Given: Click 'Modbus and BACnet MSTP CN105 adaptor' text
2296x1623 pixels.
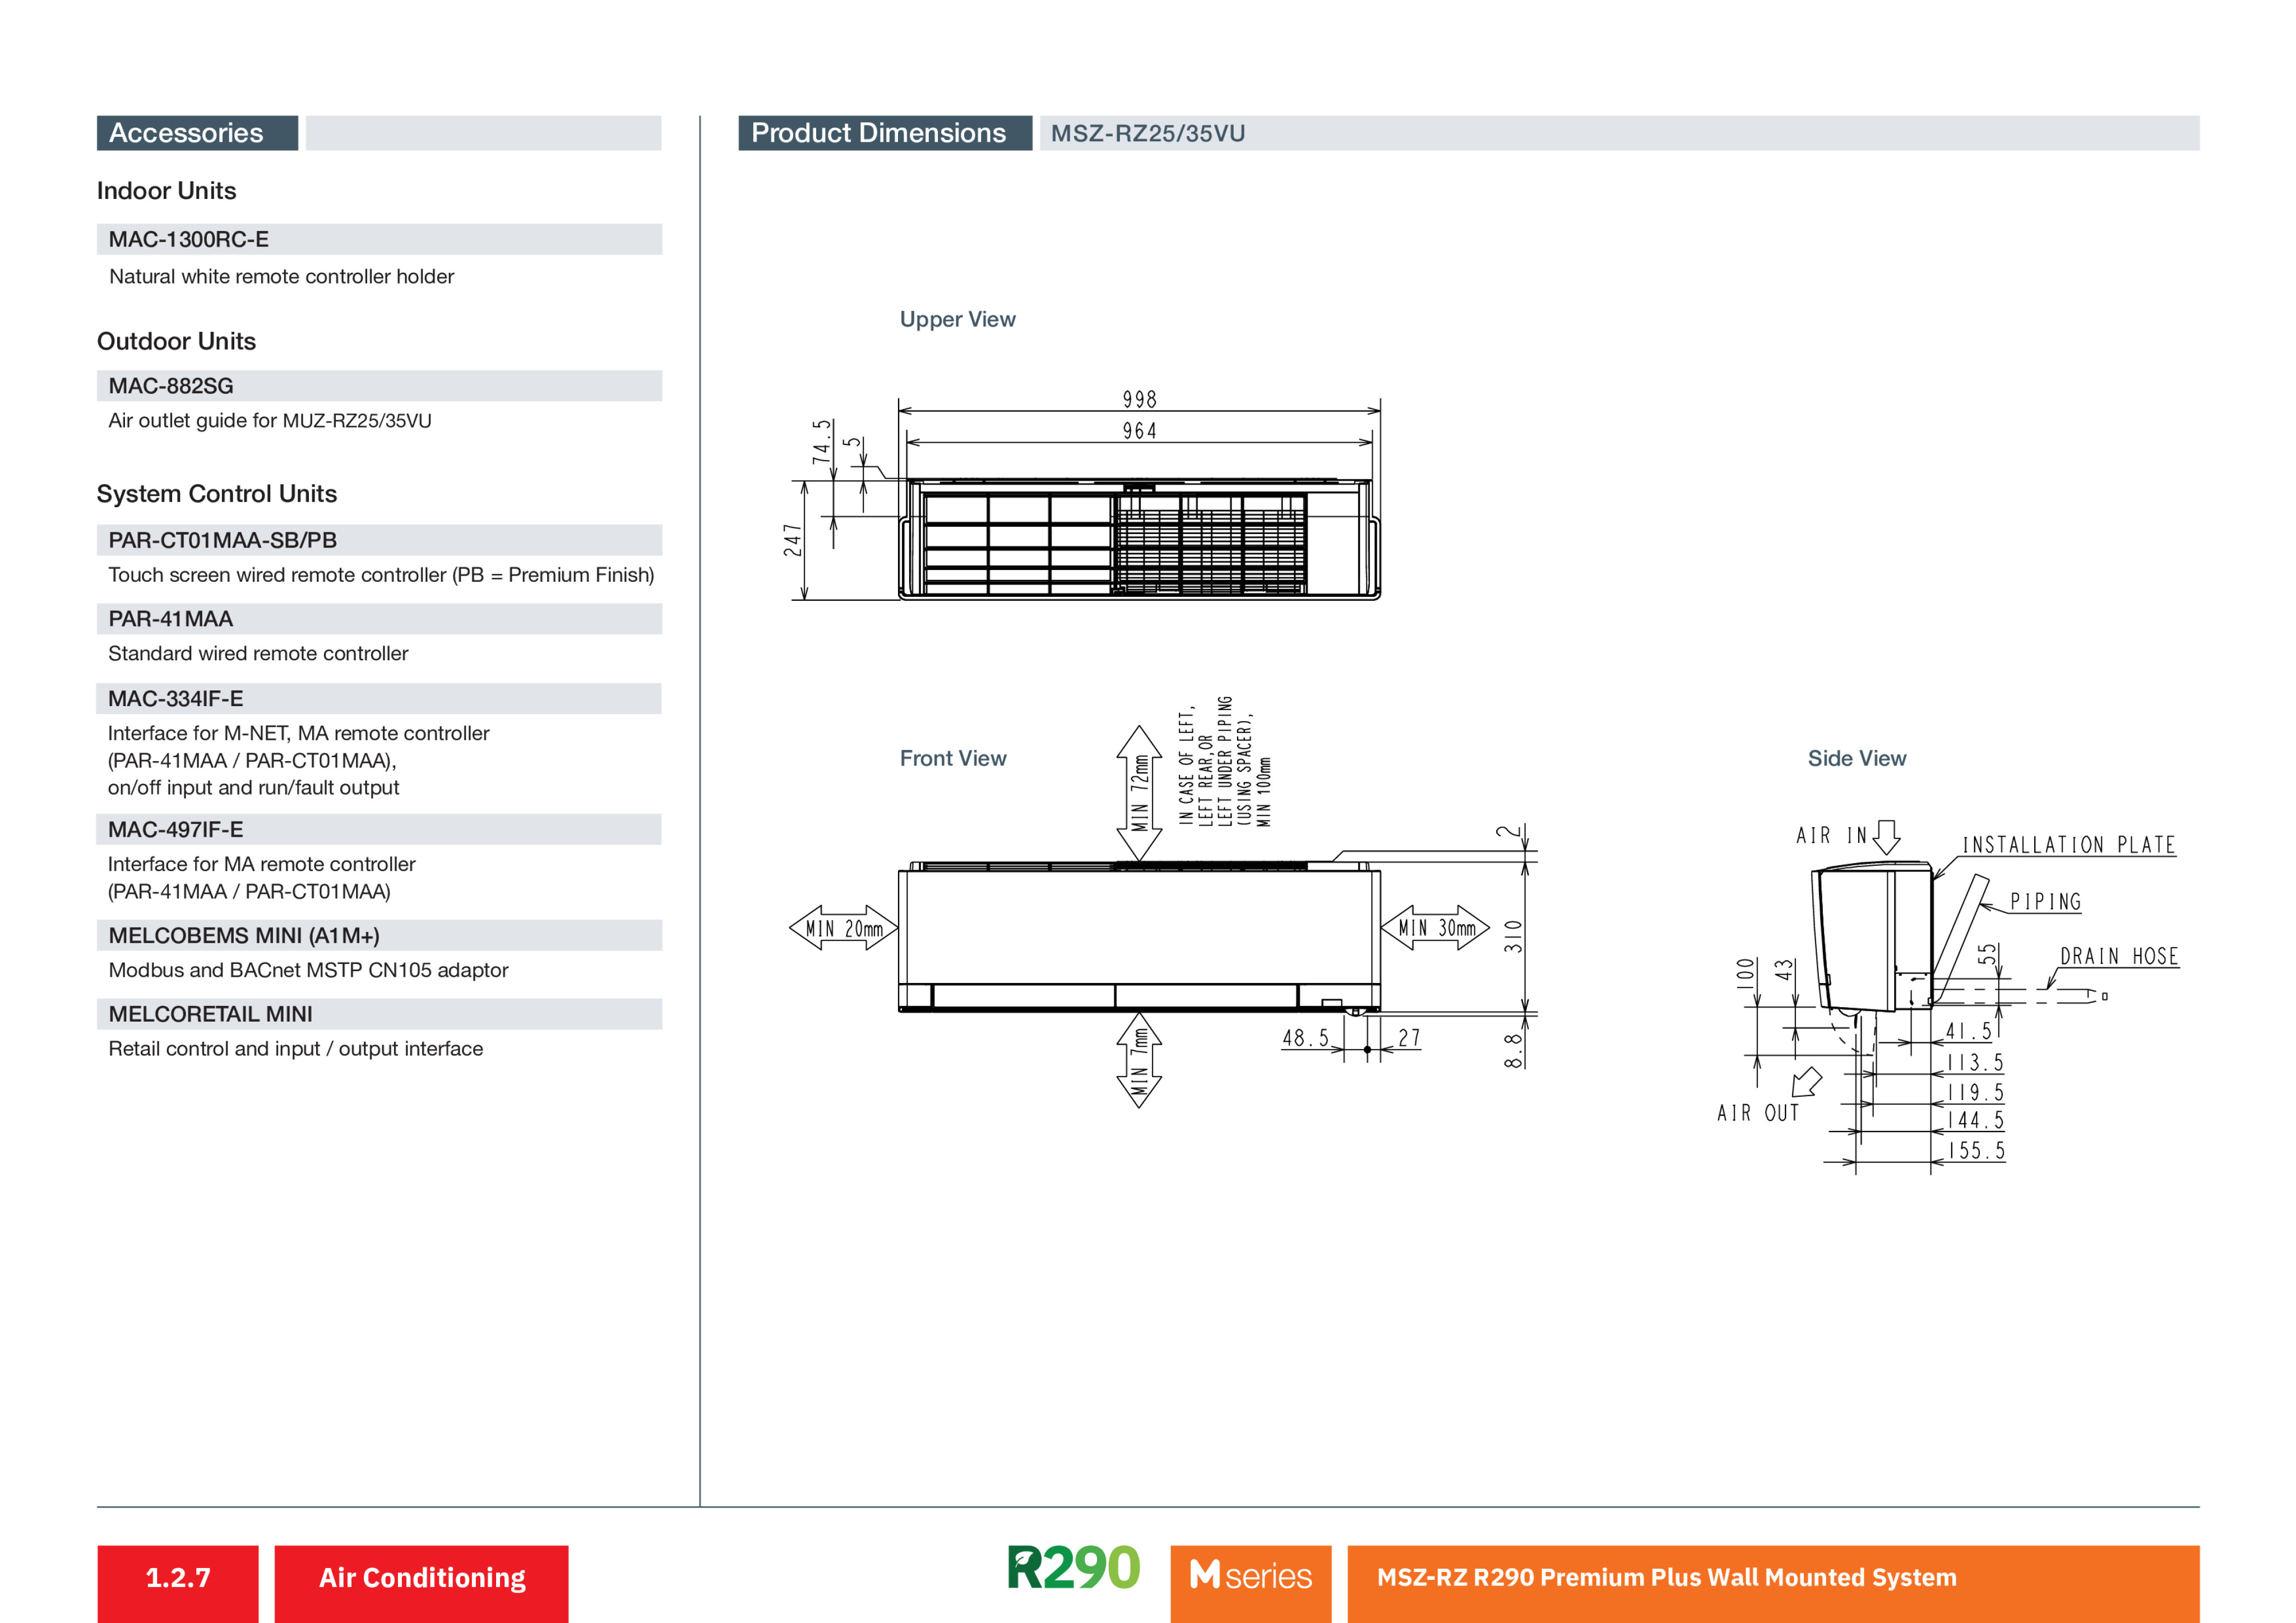Looking at the screenshot, I should pyautogui.click(x=308, y=970).
